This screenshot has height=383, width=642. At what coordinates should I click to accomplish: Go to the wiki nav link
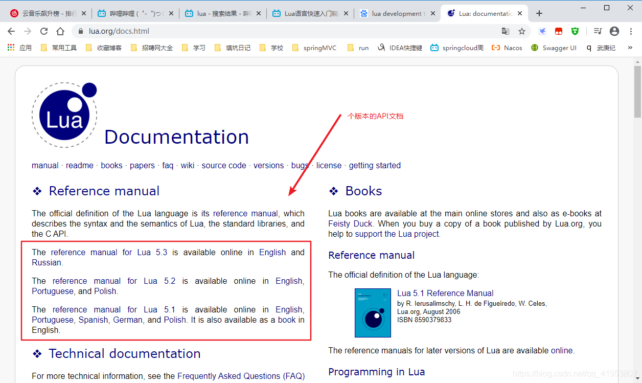(x=188, y=165)
